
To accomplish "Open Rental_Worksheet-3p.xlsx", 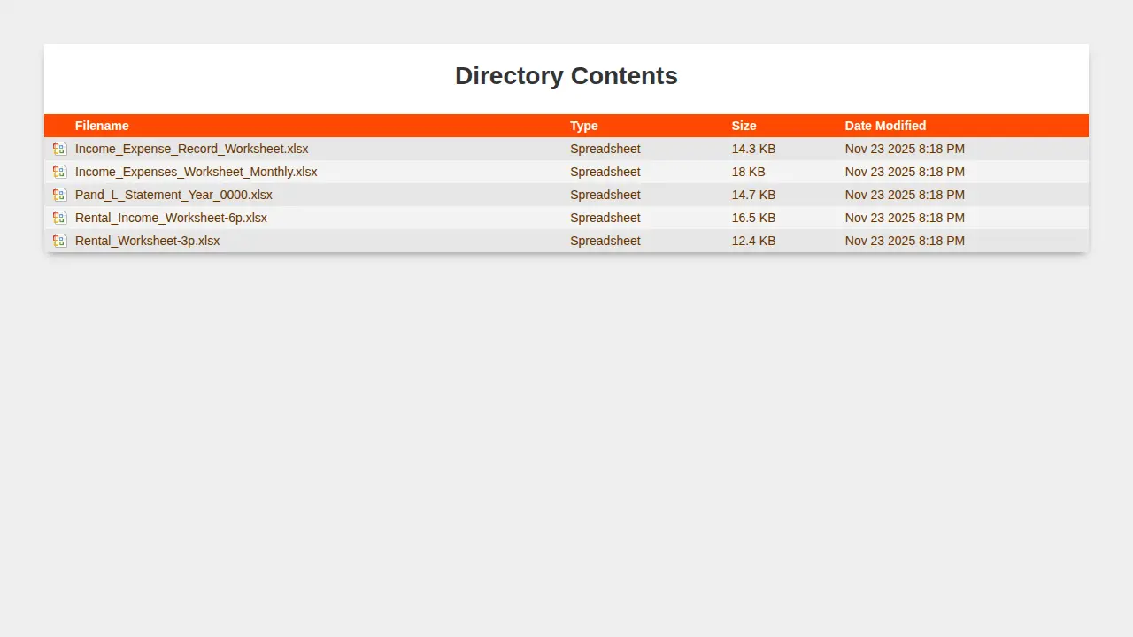I will click(x=148, y=241).
